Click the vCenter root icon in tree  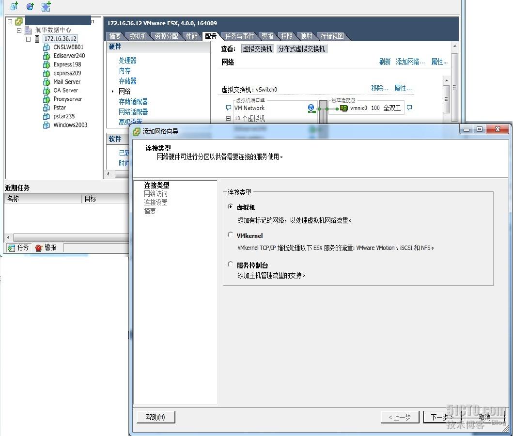coord(19,22)
